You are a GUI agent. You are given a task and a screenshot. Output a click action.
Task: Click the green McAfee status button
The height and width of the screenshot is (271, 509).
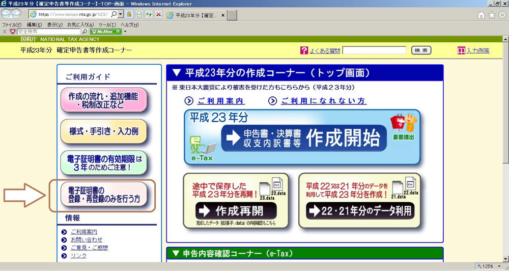tap(106, 32)
